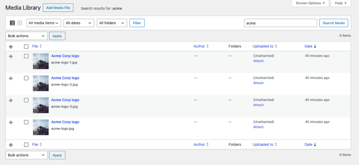Screen dimensions: 359x165
Task: Click sort arrows next to bottom File header
Action: [41, 144]
